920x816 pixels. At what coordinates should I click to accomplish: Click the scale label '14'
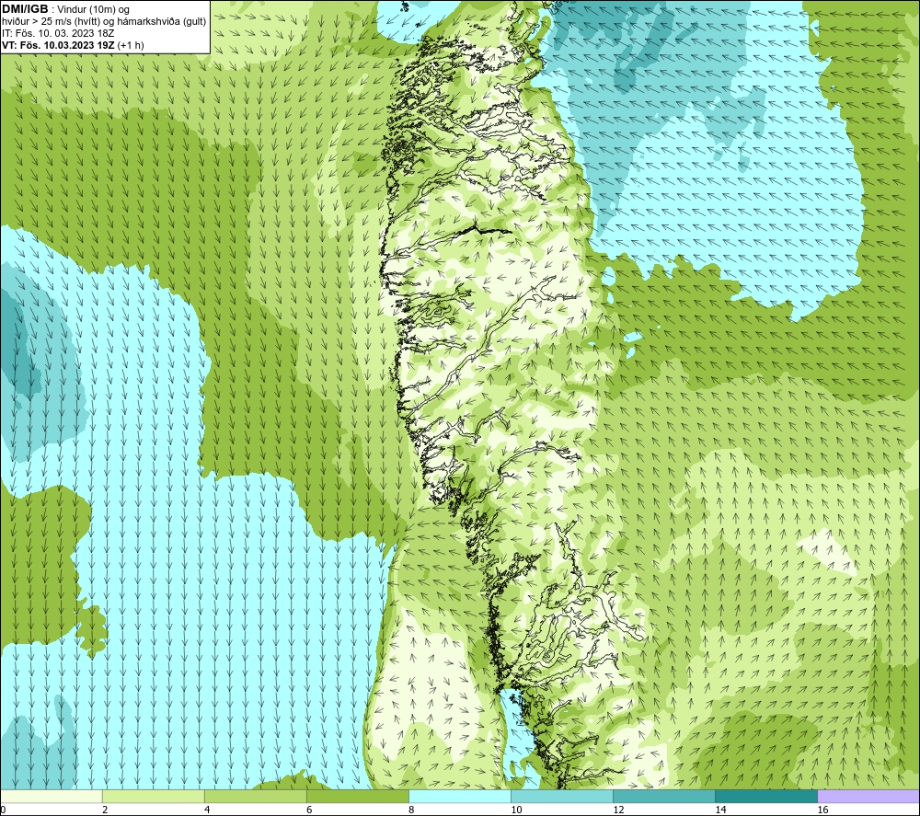tap(720, 810)
